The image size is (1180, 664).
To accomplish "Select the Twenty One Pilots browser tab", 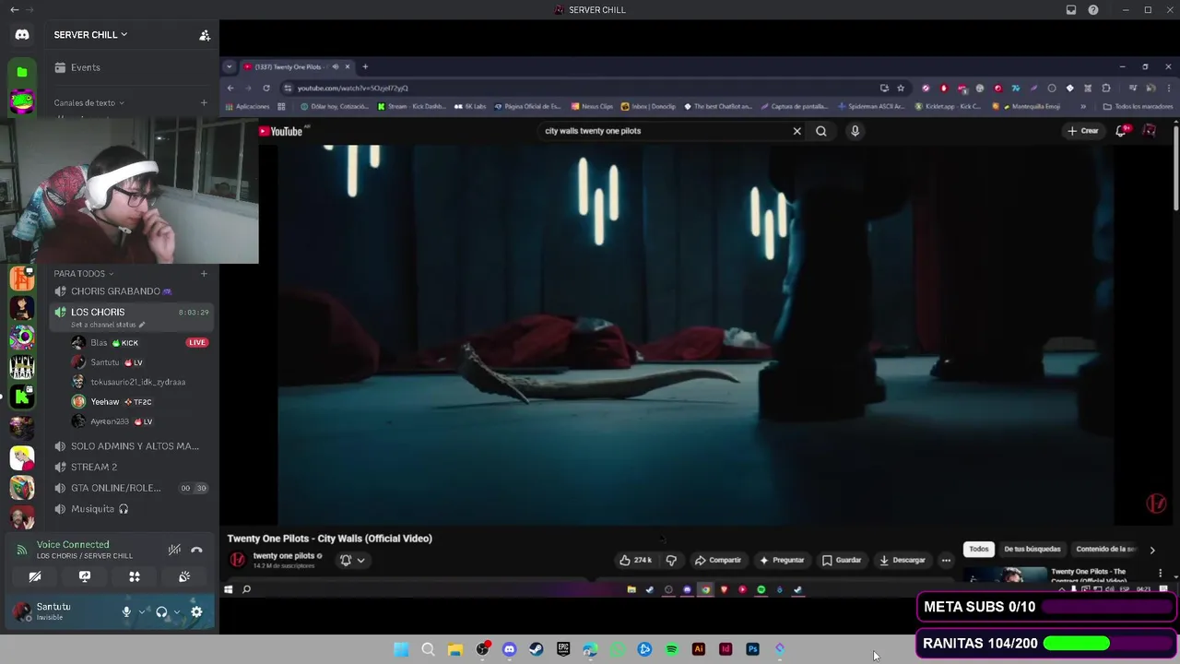I will (297, 66).
